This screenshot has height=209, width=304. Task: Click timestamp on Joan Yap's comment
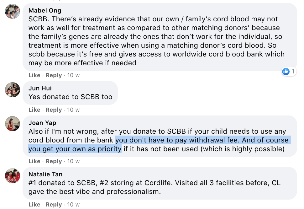(x=73, y=161)
